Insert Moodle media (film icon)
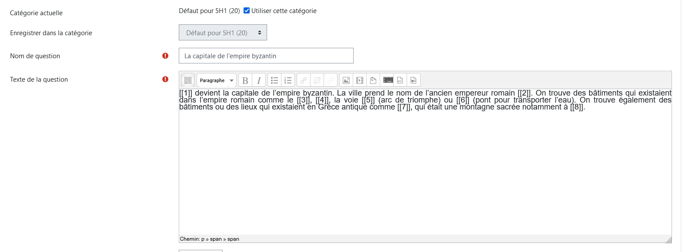Screen dimensions: 682x252 pos(360,80)
